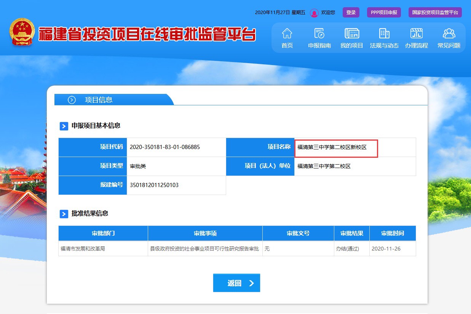Open 国家投资项目监管平台 button

(435, 13)
